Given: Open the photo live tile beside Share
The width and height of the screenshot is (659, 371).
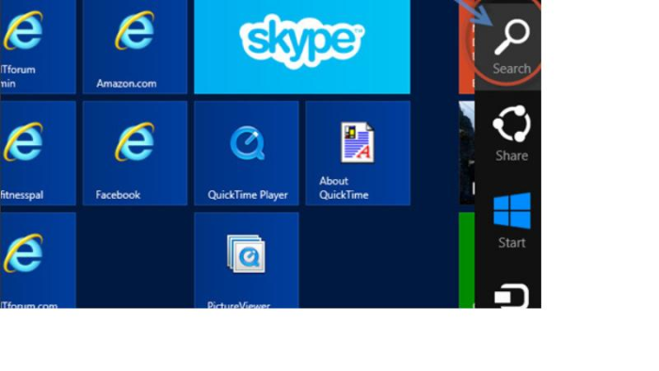Looking at the screenshot, I should click(467, 153).
